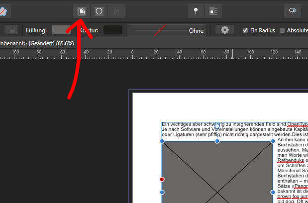Click the top-center blue handle of picture frame
Image resolution: width=308 pixels, height=203 pixels.
coord(217,141)
